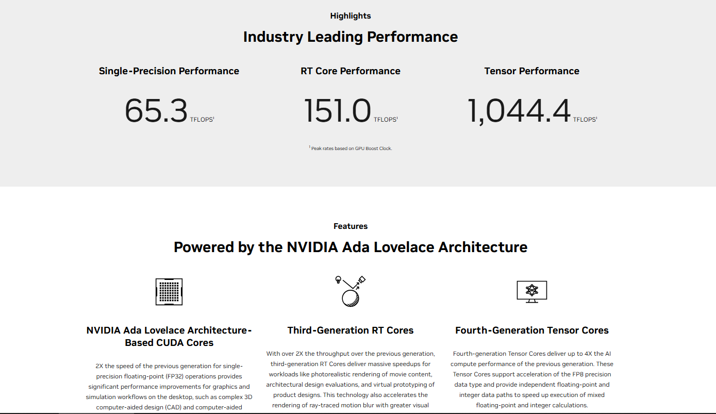
Task: Click Powered by NVIDIA Ada Lovelace Architecture heading
Action: point(351,247)
